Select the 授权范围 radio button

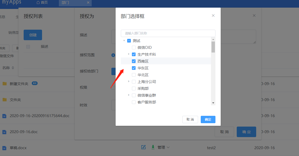point(113,55)
